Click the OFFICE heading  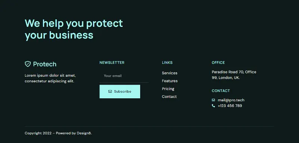(x=218, y=63)
